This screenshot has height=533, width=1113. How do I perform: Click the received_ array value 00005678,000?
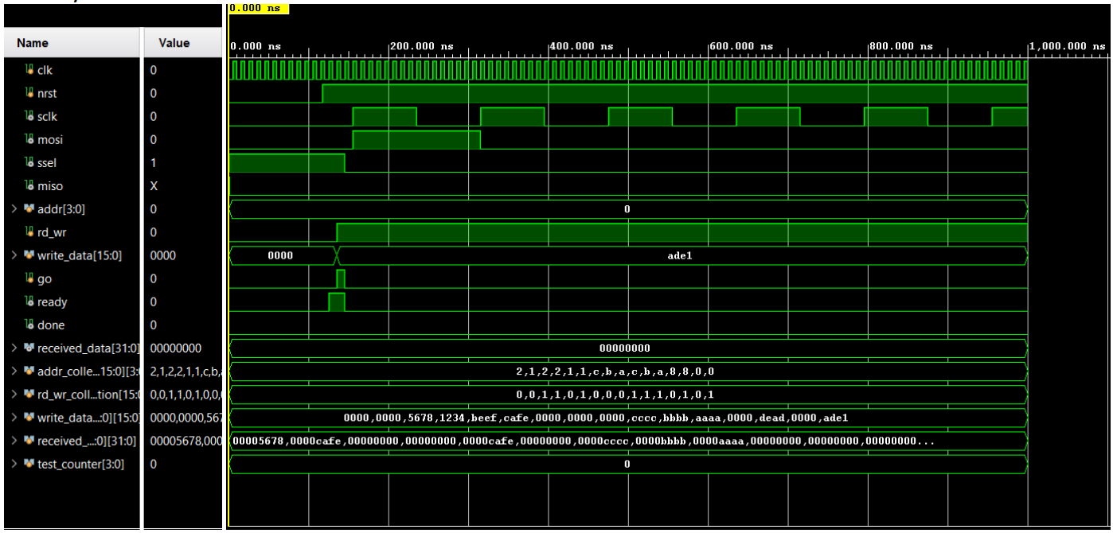click(185, 440)
